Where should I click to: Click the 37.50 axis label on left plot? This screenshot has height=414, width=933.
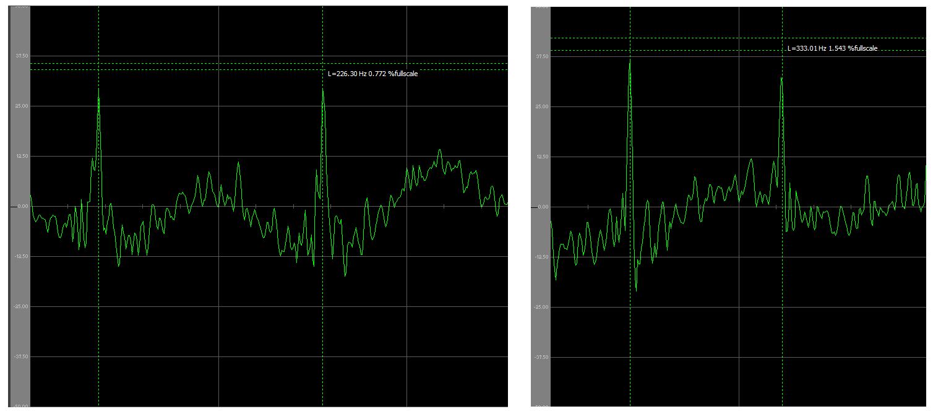pos(22,56)
